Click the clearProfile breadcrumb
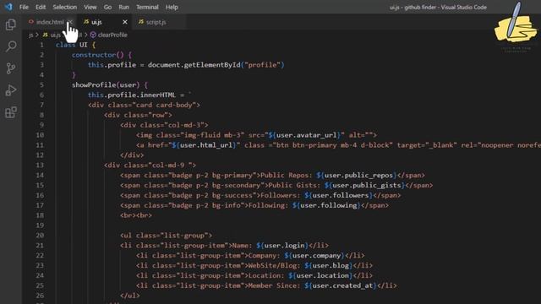541x304 pixels. [x=109, y=35]
